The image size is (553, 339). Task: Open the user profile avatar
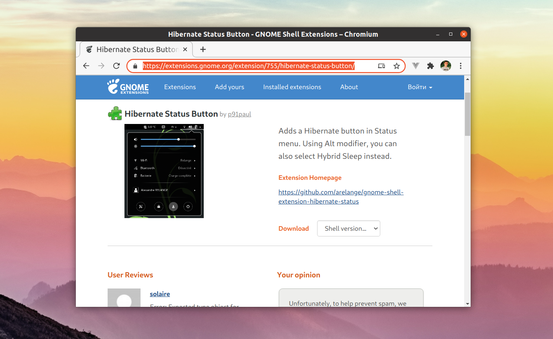(x=445, y=66)
